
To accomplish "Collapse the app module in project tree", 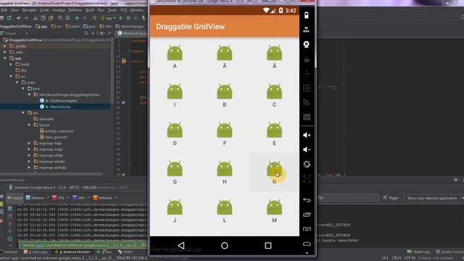I will coord(5,58).
